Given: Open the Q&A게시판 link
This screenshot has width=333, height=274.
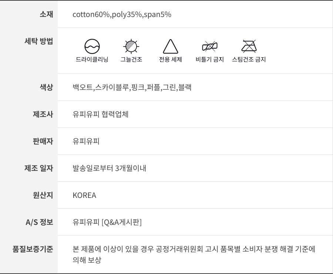Looking at the screenshot, I should pos(121,222).
